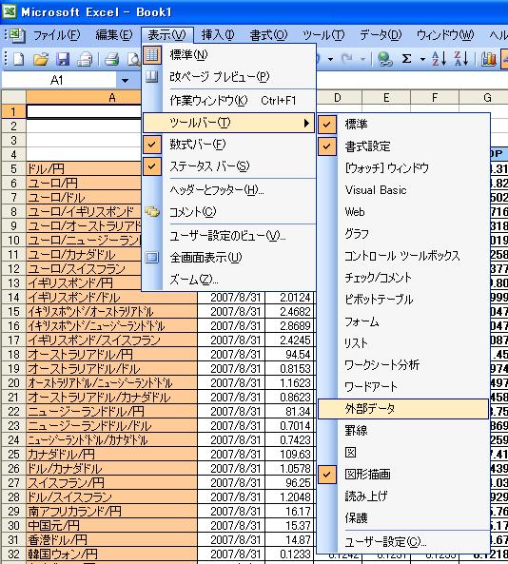The image size is (508, 564).
Task: Select コメント in the View menu
Action: [x=229, y=212]
